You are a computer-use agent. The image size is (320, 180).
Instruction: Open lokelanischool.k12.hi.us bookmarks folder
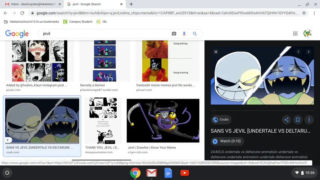(31, 22)
